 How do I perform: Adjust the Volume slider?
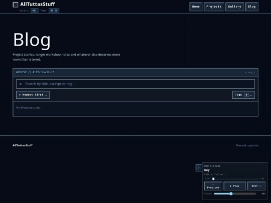click(235, 193)
